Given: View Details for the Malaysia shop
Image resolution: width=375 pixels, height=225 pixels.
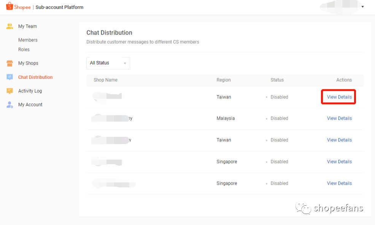Looking at the screenshot, I should tap(339, 118).
